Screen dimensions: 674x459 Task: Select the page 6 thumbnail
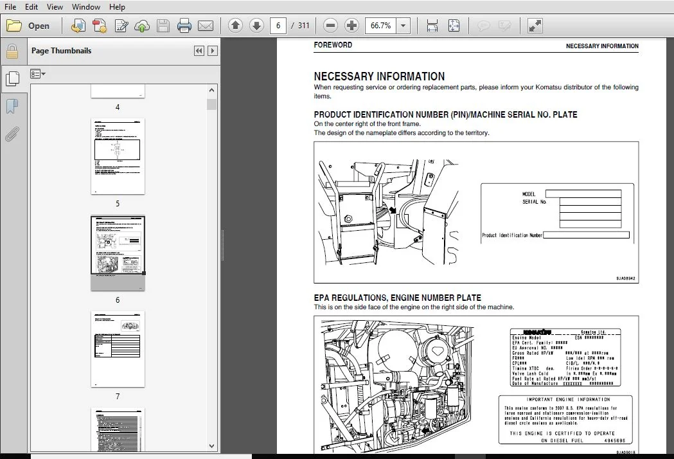click(x=118, y=253)
